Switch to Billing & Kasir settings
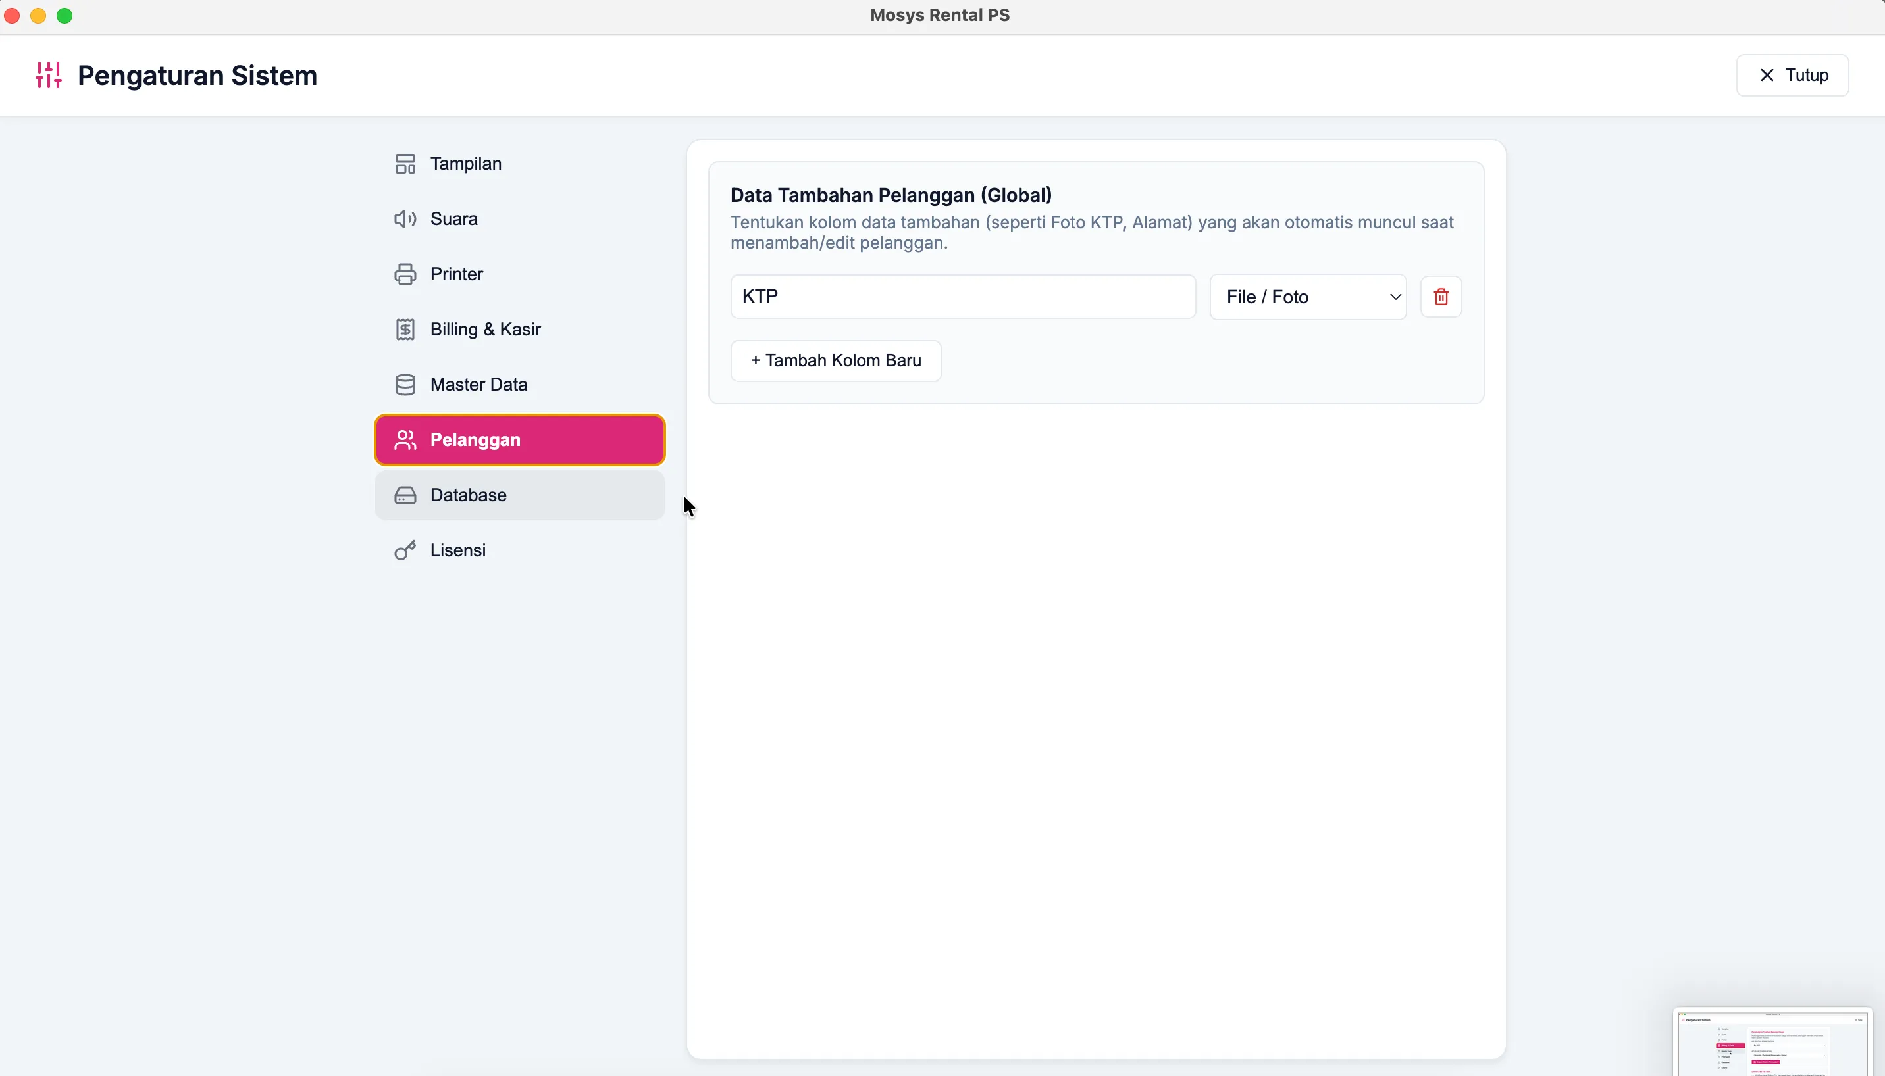This screenshot has width=1885, height=1076. tap(519, 330)
